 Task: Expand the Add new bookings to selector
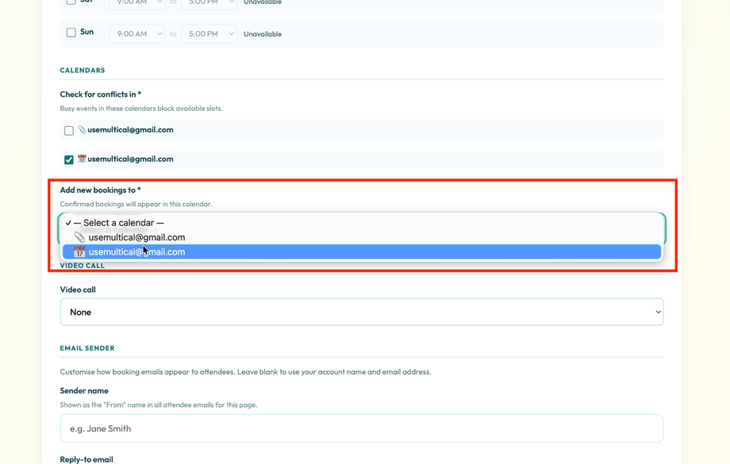click(361, 222)
